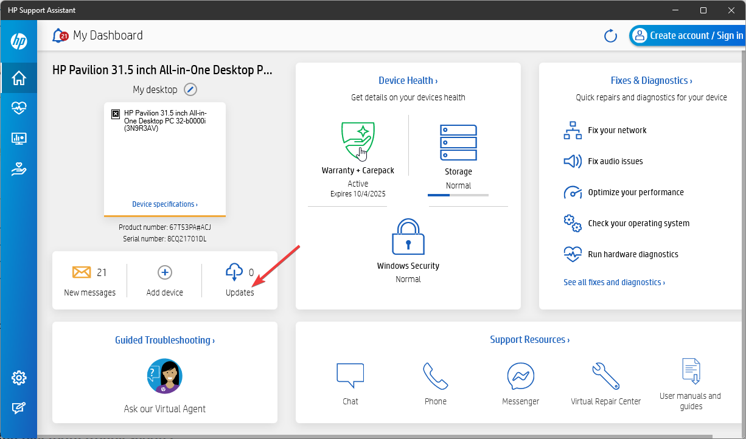746x439 pixels.
Task: Open the support hand-heart sidebar icon
Action: point(19,169)
